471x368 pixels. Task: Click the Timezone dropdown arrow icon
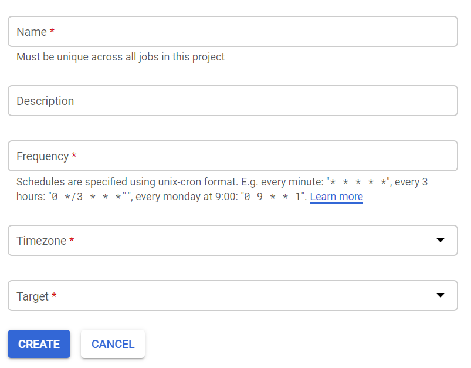coord(441,240)
